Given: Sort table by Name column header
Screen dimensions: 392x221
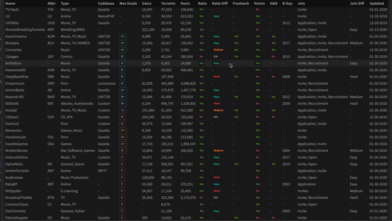Looking at the screenshot, I should click(10, 4).
